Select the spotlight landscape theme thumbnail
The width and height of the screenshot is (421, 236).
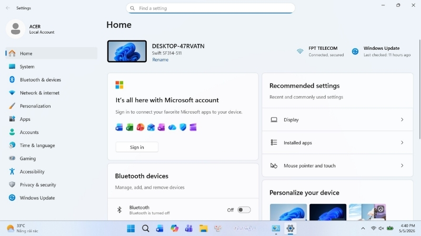367,212
